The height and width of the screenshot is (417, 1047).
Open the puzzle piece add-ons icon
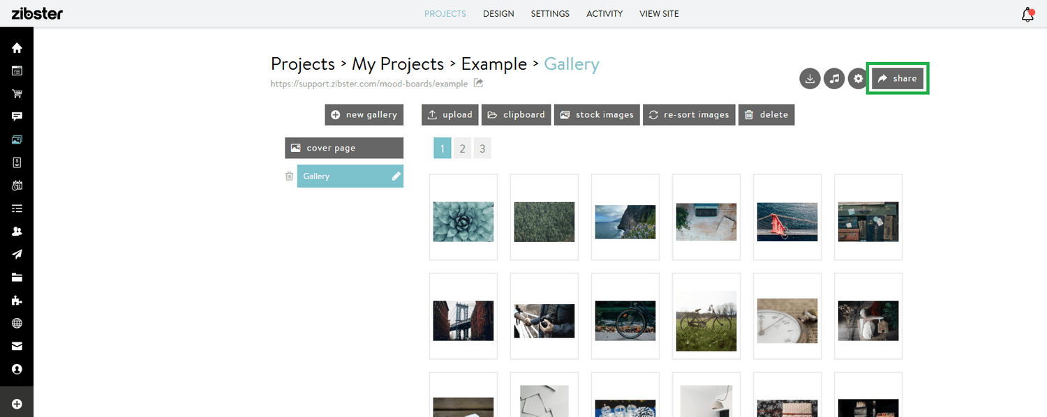pyautogui.click(x=17, y=301)
